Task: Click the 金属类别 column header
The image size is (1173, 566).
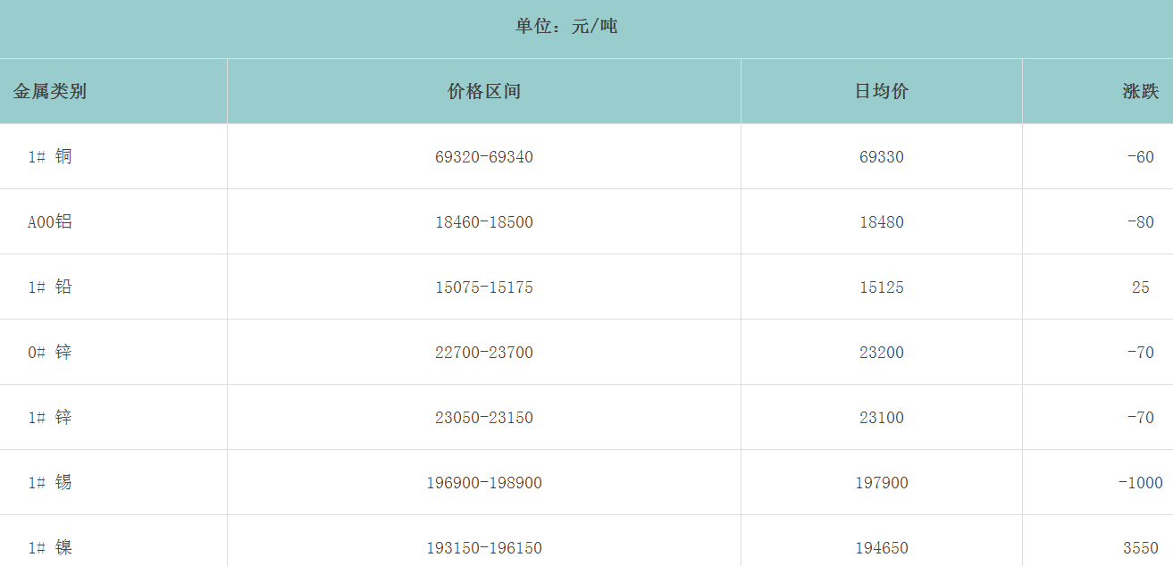Action: coord(50,91)
